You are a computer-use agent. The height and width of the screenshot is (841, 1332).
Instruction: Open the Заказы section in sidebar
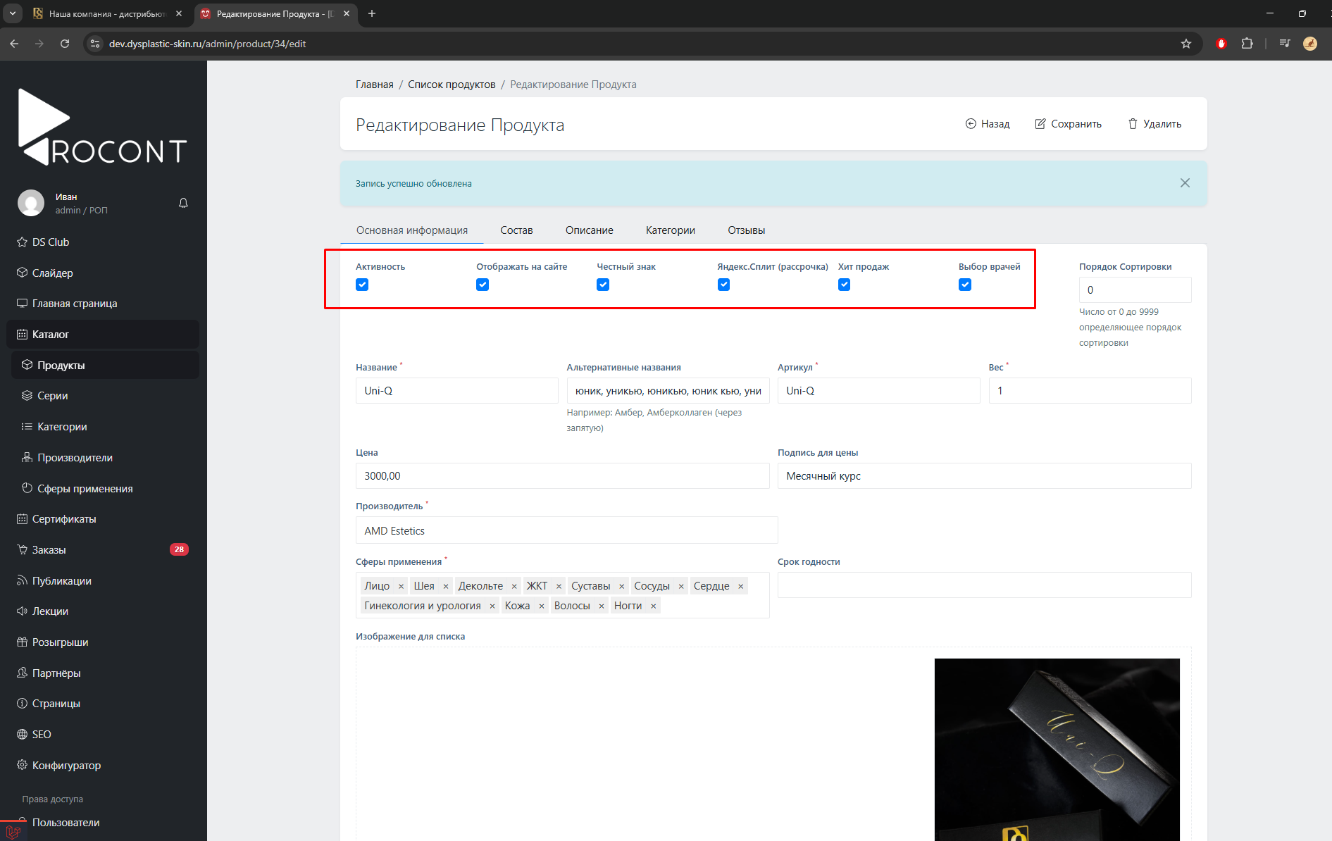(49, 549)
